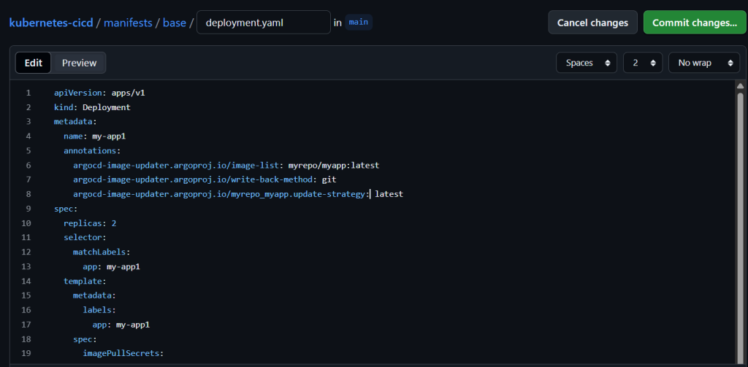Click the deployment.yaml filename field
Screen dimensions: 748x367
263,23
